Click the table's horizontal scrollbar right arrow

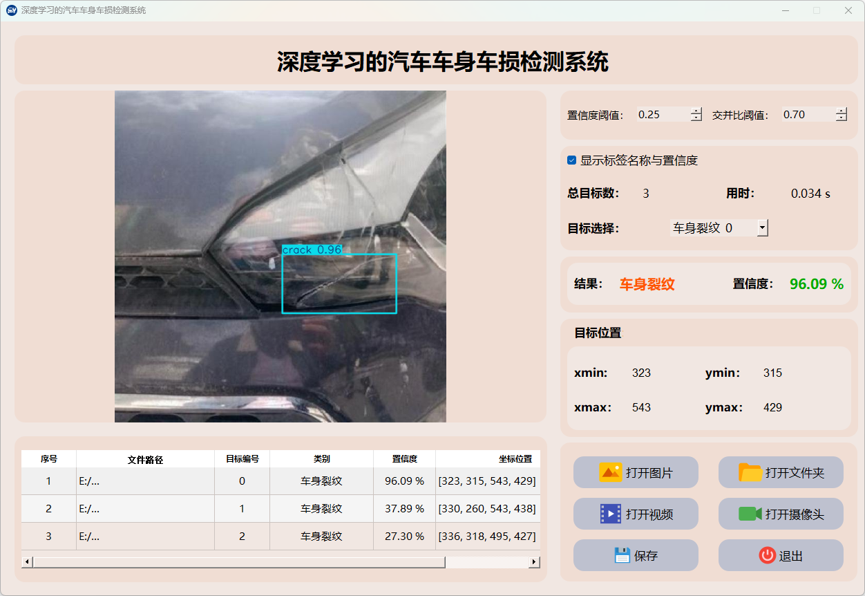[534, 562]
